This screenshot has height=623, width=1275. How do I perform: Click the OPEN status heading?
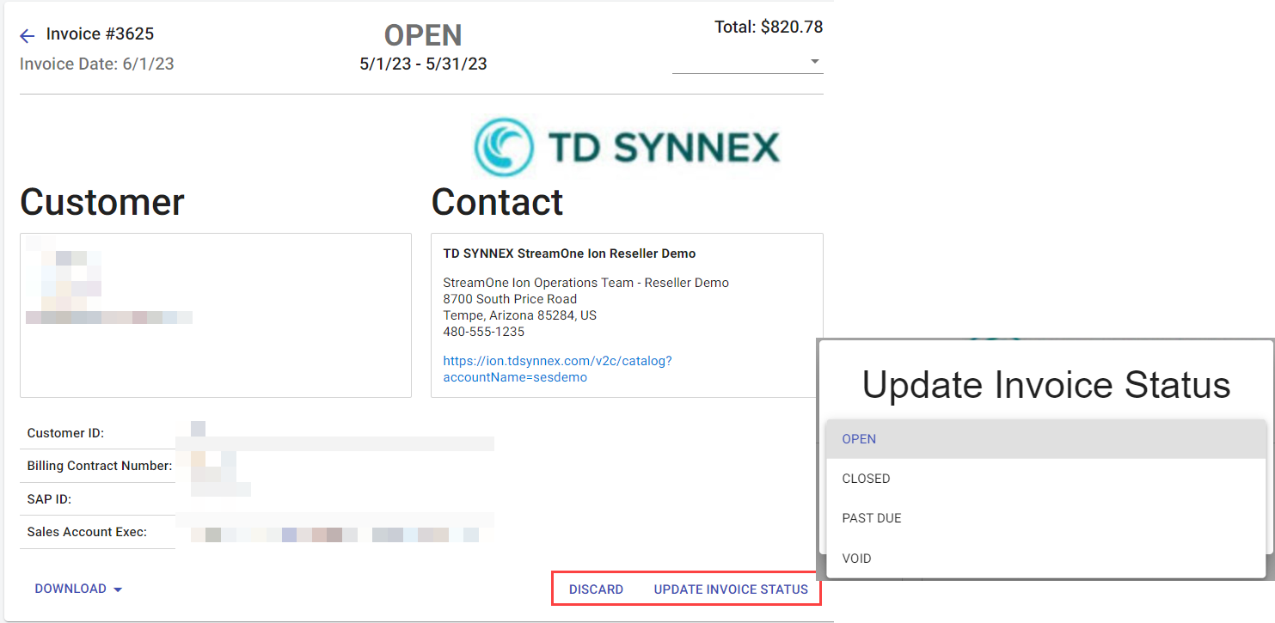tap(423, 35)
